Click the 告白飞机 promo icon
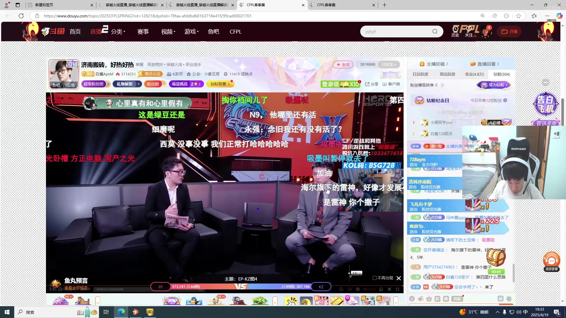 (x=546, y=104)
